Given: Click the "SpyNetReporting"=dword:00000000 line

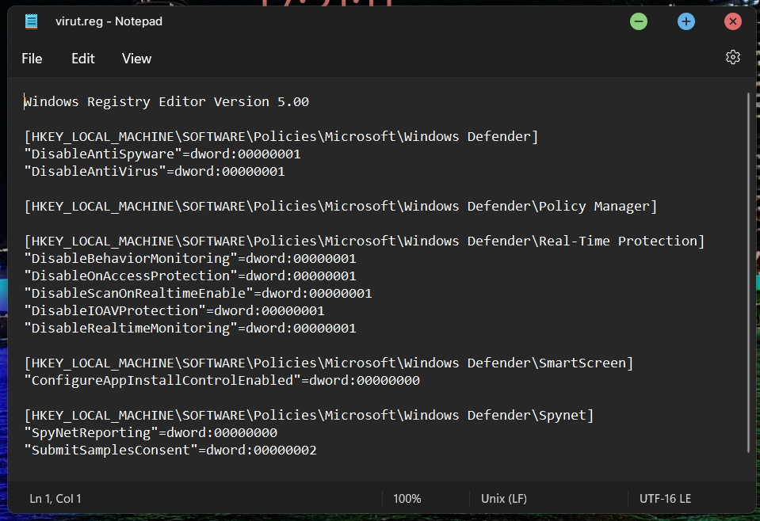Looking at the screenshot, I should 151,433.
